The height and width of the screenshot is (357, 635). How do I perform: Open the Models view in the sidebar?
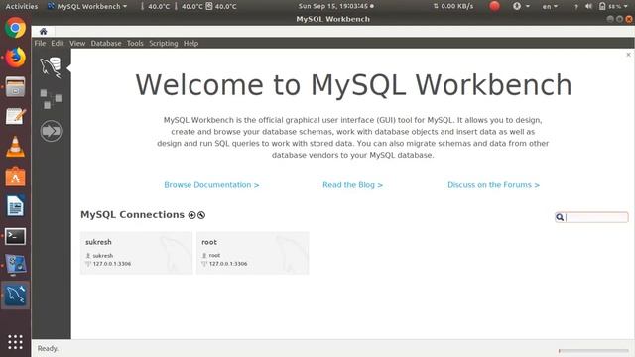click(51, 99)
